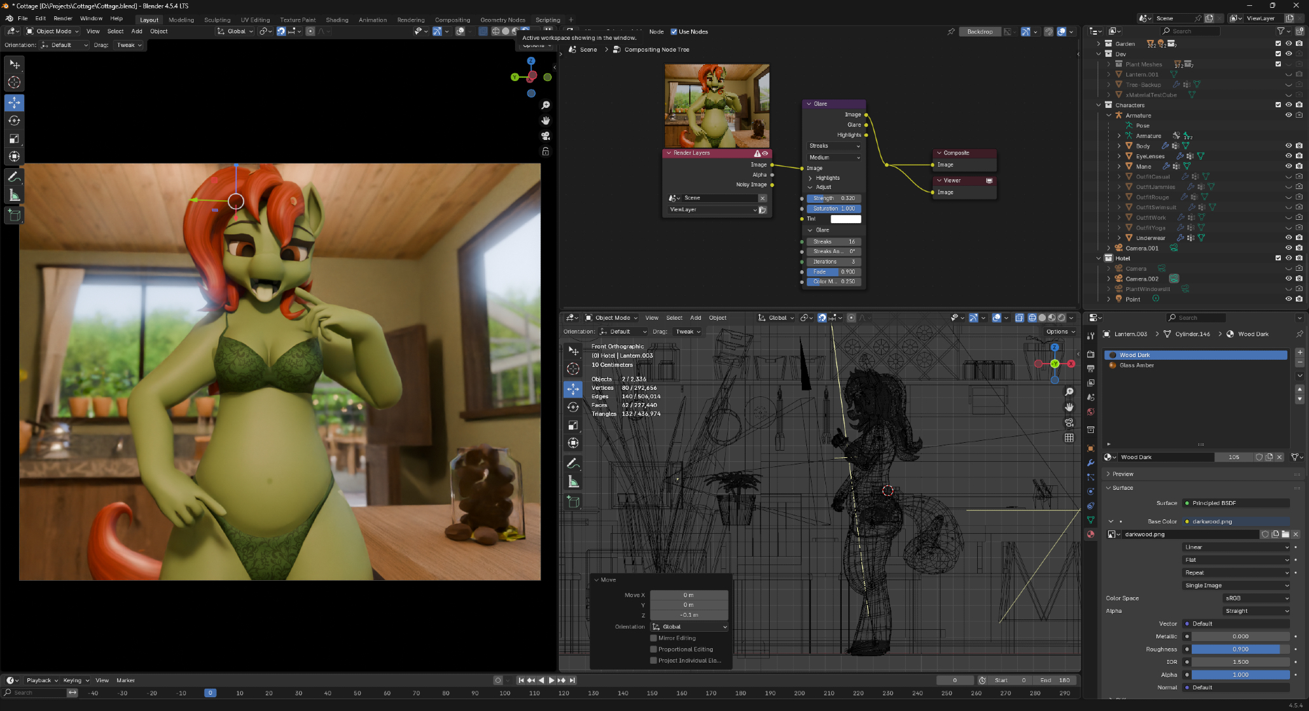Select the Scale tool in wireframe viewport
The image size is (1309, 711).
tap(573, 425)
